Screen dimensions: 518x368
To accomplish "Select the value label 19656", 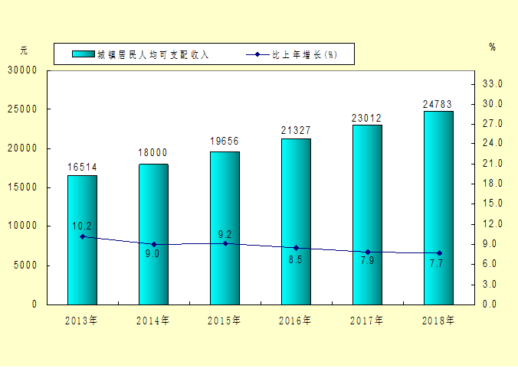I will coord(225,141).
